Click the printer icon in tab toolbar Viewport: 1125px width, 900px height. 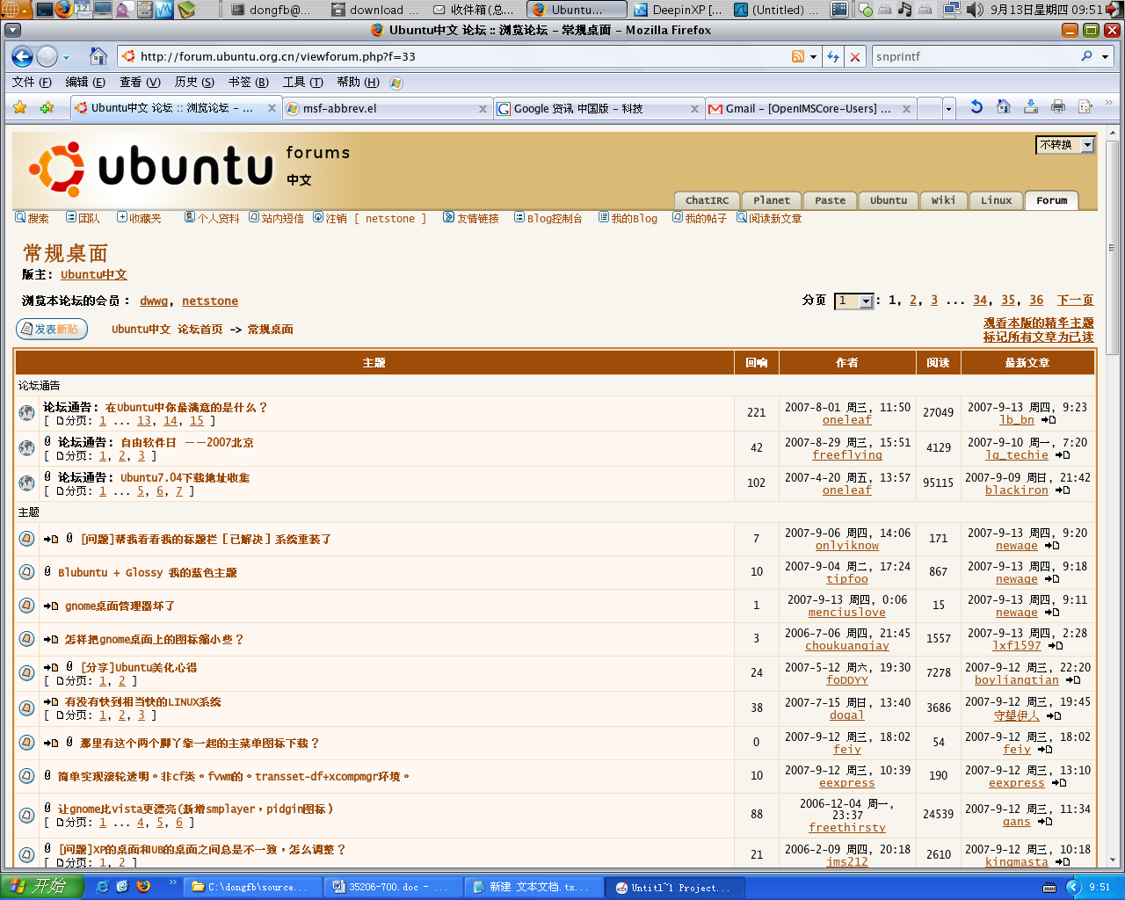tap(1058, 107)
